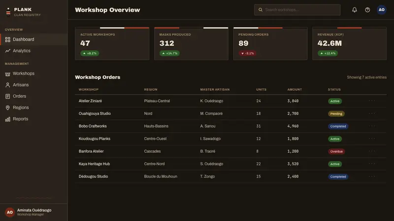Image resolution: width=394 pixels, height=221 pixels.
Task: Sort by Master Artisan column header
Action: [x=215, y=89]
